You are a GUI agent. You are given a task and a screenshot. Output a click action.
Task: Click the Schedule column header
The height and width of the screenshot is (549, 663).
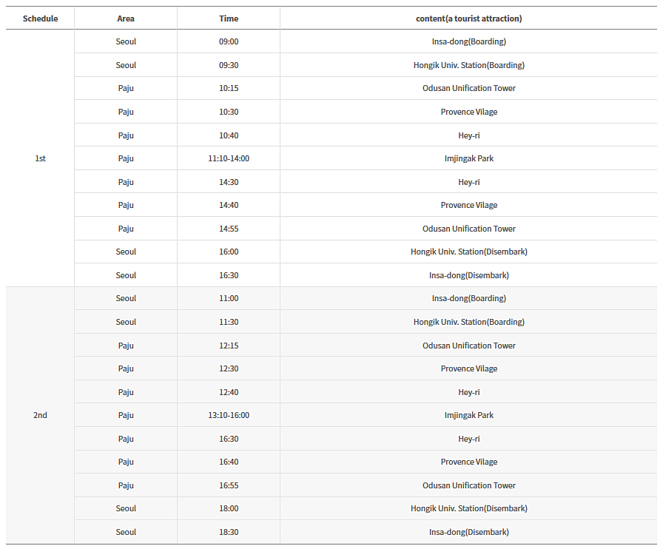[40, 18]
